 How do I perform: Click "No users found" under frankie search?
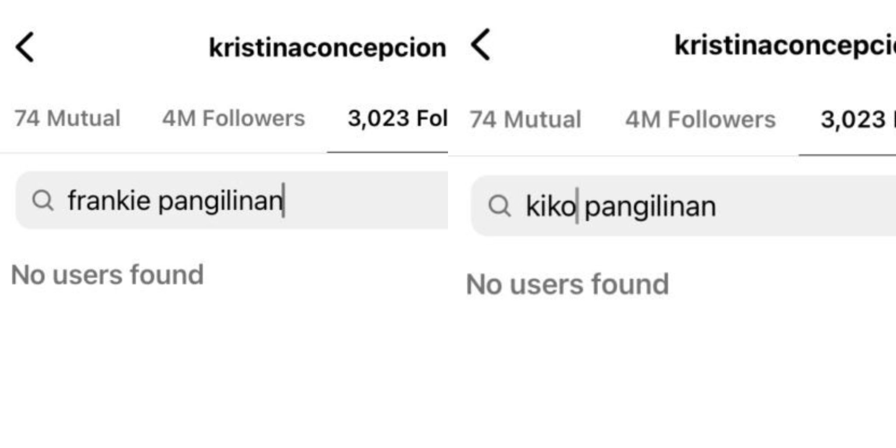tap(107, 275)
